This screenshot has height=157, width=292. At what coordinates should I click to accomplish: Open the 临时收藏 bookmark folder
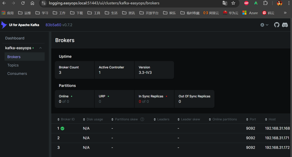190,13
